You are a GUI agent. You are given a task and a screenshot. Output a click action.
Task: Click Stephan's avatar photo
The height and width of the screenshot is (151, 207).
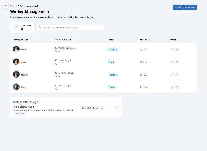pos(16,49)
